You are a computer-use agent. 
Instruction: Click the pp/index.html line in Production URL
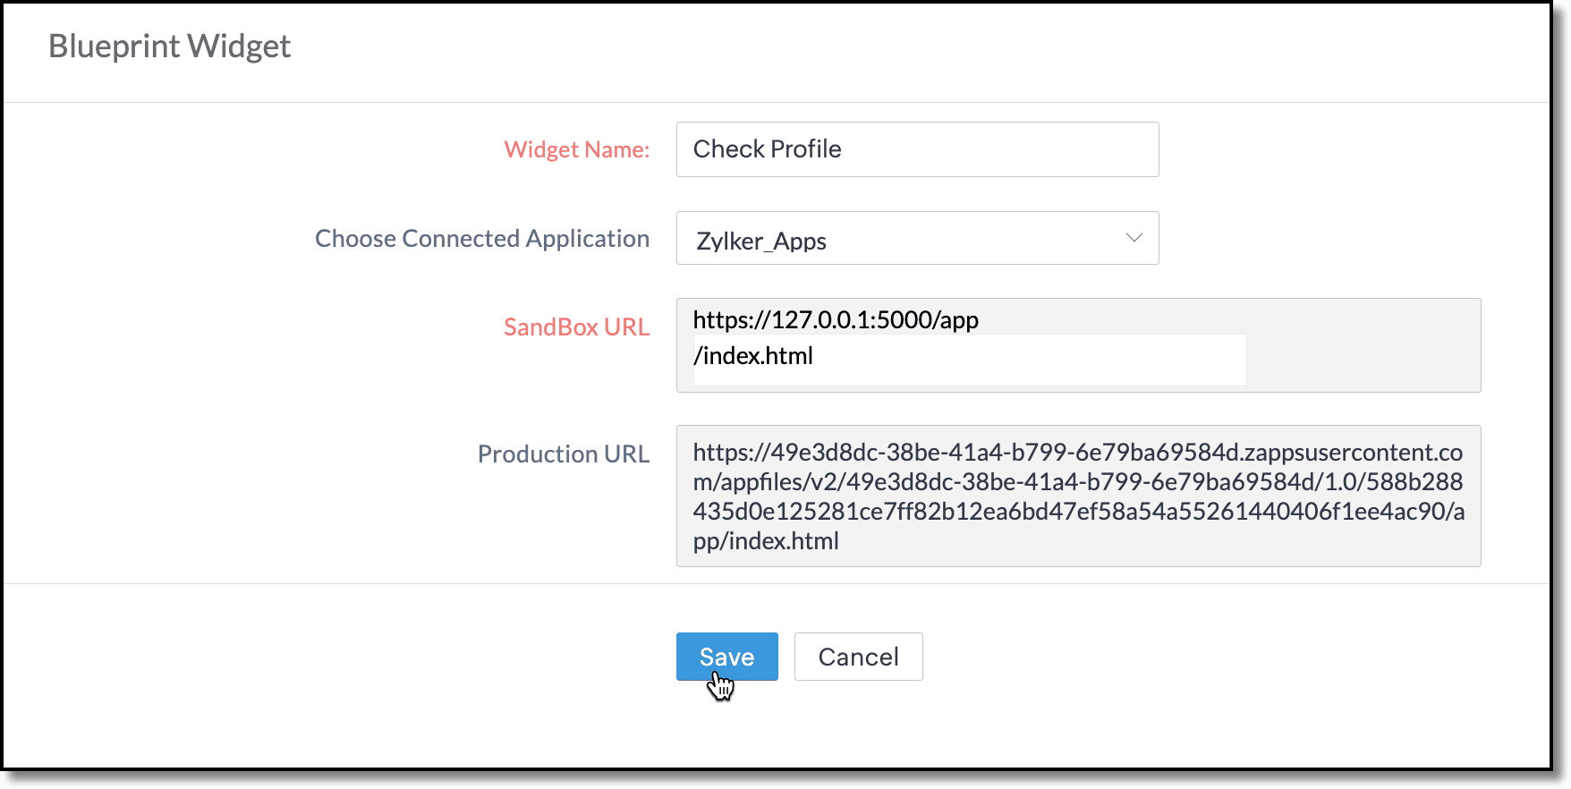click(x=766, y=541)
